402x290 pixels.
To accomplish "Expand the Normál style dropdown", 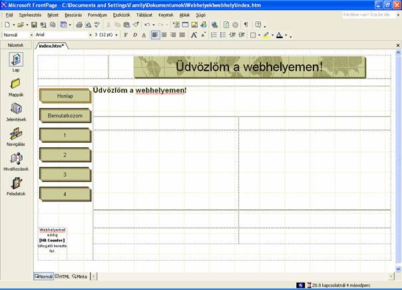I will point(31,35).
